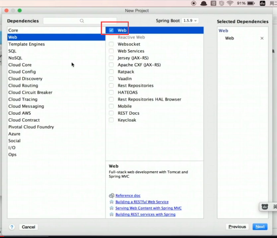Viewport: 277px width, 238px height.
Task: Check Rest Repositories HAL Browser checkbox
Action: pyautogui.click(x=111, y=99)
